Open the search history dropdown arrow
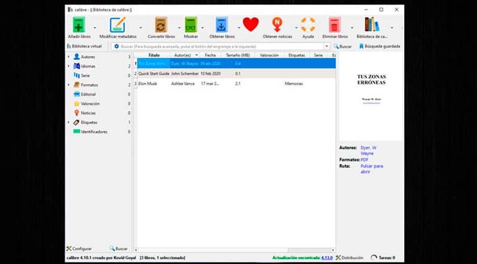The image size is (477, 264). click(327, 46)
